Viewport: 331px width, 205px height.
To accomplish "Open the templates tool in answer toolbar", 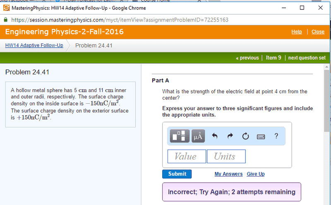I will coord(180,136).
